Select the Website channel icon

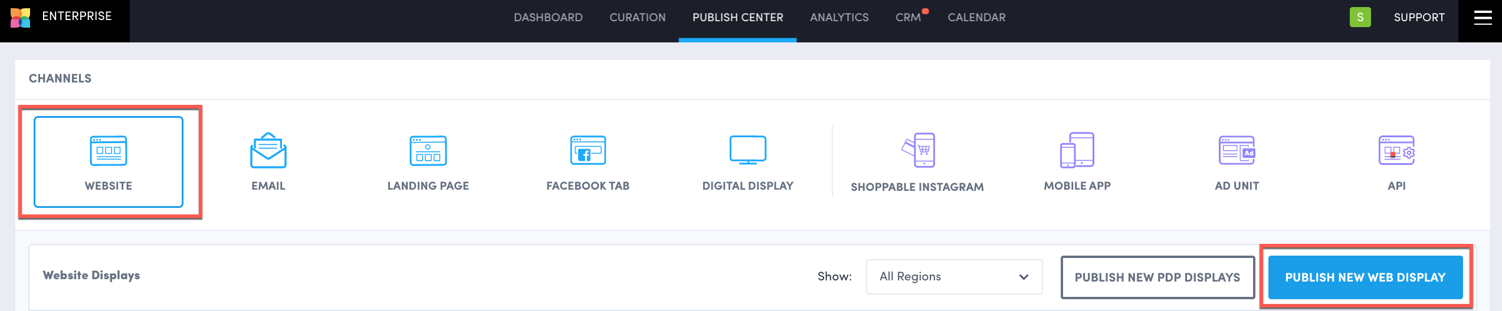coord(109,151)
